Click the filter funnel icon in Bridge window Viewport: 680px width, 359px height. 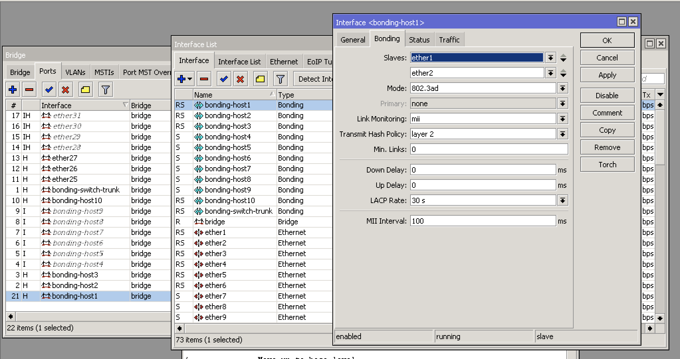tap(106, 90)
